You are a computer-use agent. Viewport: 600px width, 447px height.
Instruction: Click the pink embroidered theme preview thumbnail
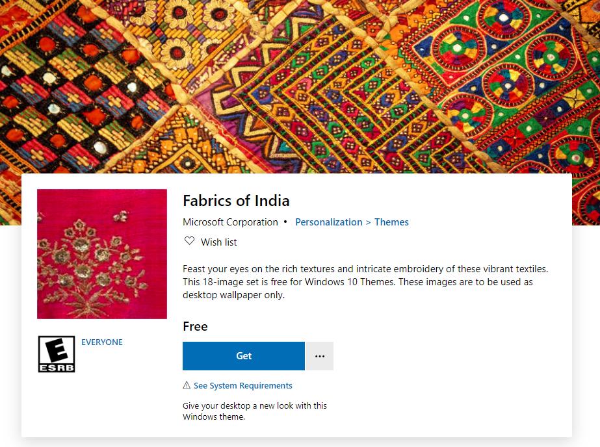102,253
